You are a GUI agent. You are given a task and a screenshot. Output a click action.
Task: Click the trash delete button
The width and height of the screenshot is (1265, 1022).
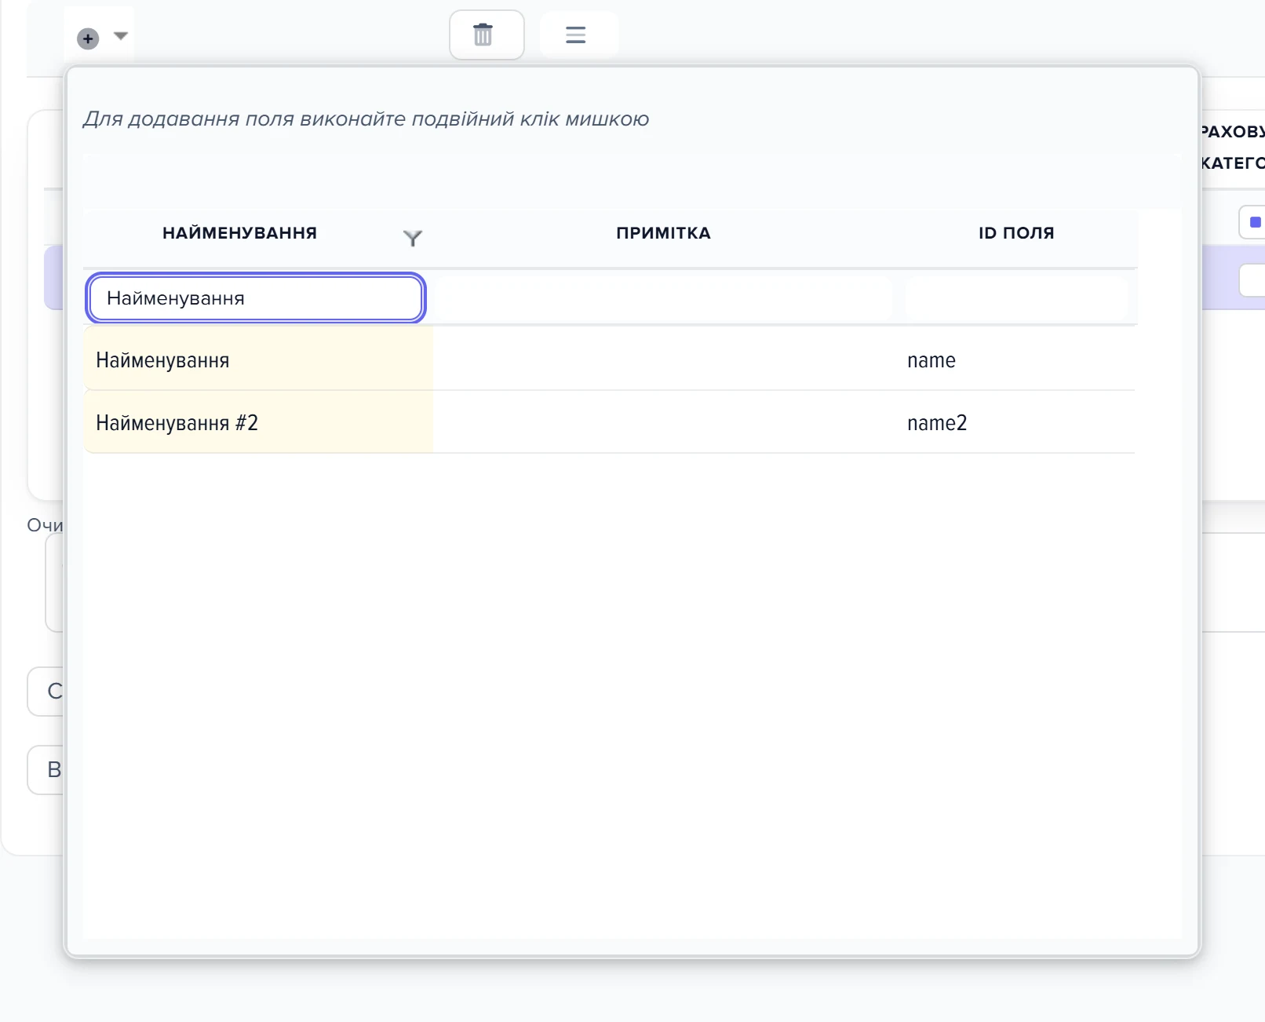487,35
